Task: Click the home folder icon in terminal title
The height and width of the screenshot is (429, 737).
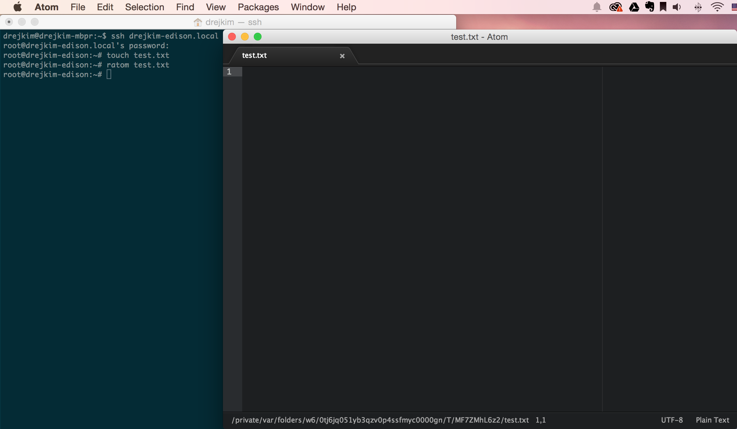Action: 198,22
